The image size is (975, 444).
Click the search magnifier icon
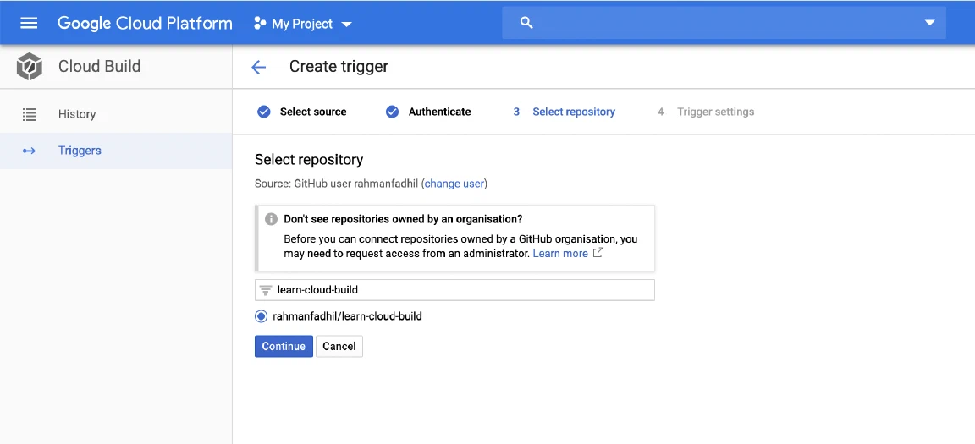click(526, 23)
